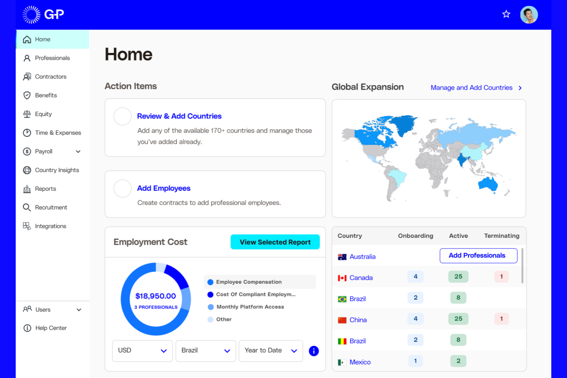Open Time & Expenses via its clock icon
Screen dimensions: 567x378
click(x=27, y=133)
